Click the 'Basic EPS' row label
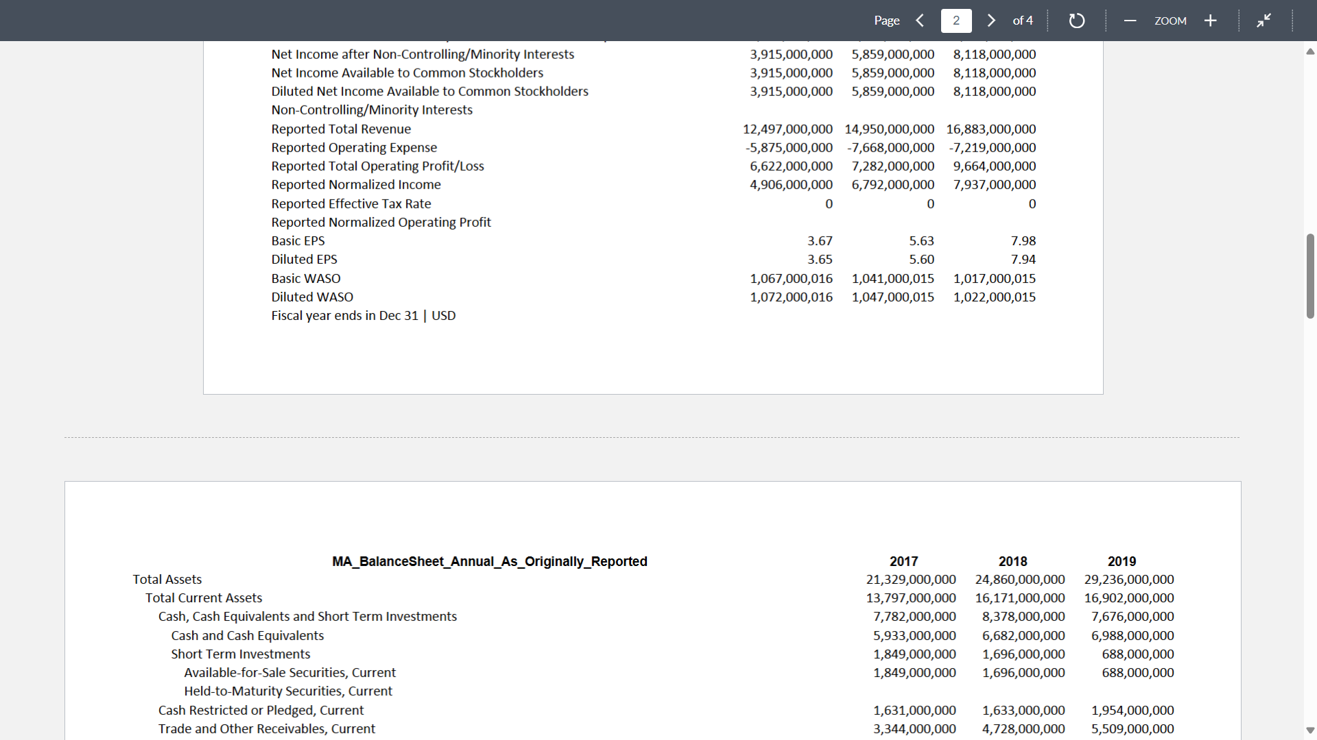This screenshot has width=1317, height=740. pyautogui.click(x=298, y=241)
